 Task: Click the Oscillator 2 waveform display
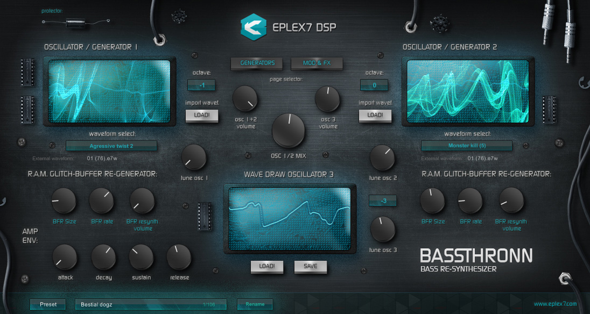click(468, 91)
